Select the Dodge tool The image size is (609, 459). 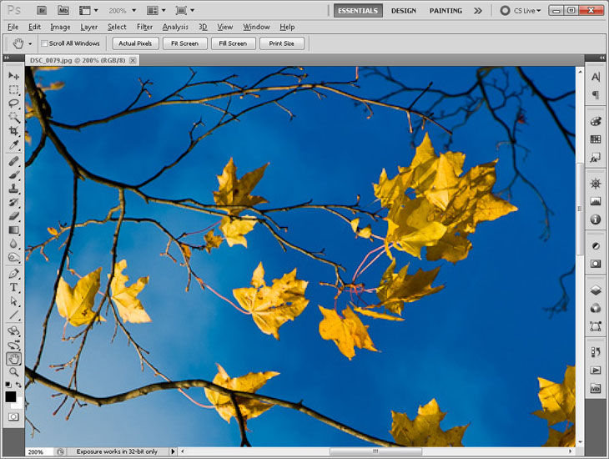(x=13, y=257)
